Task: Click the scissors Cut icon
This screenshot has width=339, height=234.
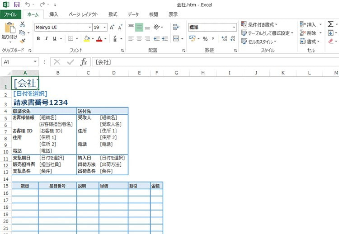Action: point(22,24)
